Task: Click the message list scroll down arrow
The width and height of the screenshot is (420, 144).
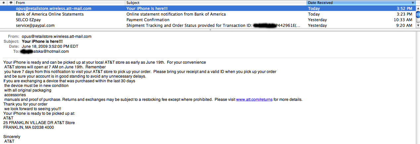Action: click(x=418, y=26)
